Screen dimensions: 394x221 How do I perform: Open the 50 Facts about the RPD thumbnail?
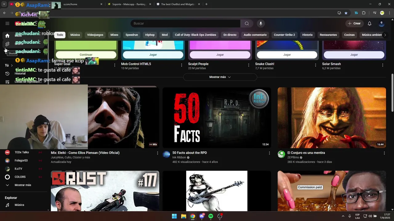(217, 118)
